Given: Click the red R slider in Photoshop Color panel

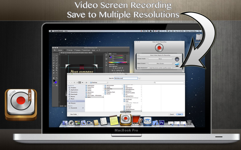Looking at the screenshot, I should point(118,56).
